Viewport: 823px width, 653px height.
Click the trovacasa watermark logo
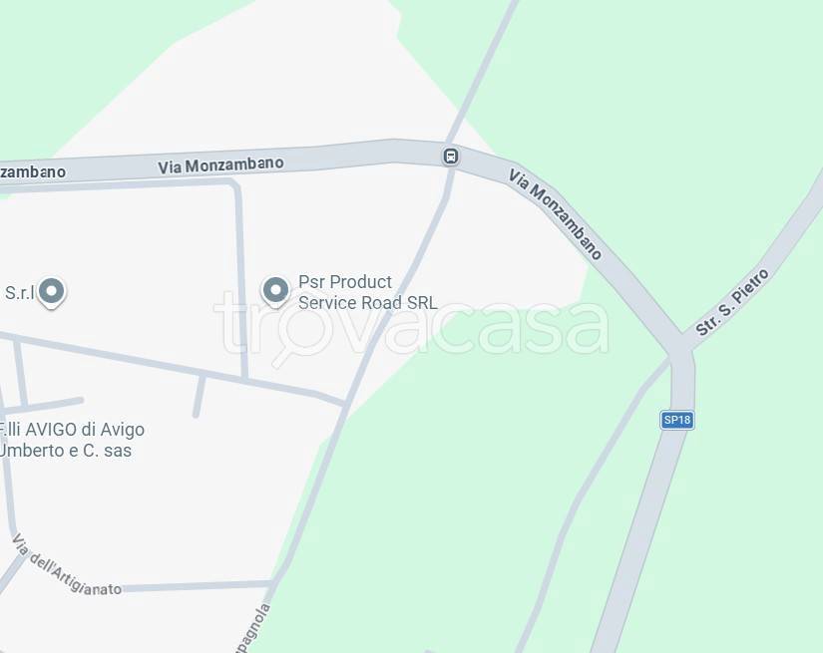411,324
